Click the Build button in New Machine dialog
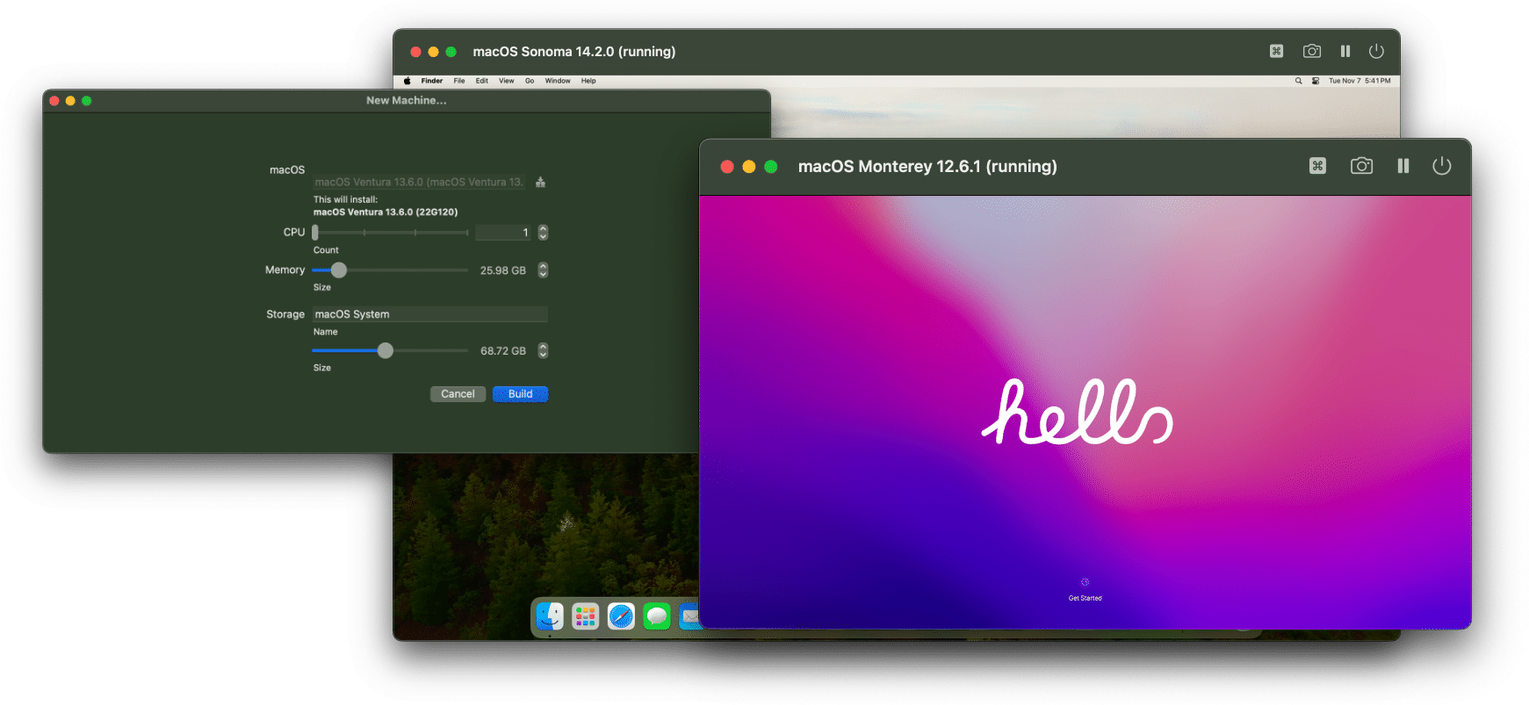The image size is (1529, 705). tap(521, 394)
